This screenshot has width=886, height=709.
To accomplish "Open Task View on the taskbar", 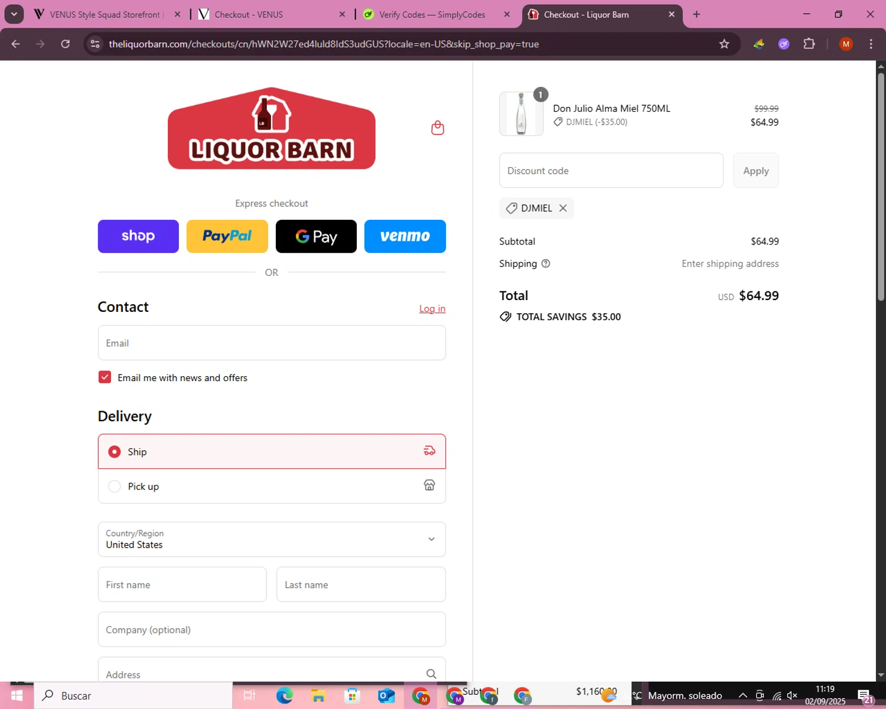I will pos(249,695).
